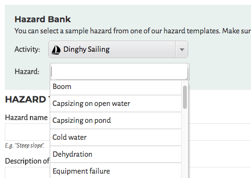Click the Description of hazard text area
The height and width of the screenshot is (178, 251).
point(128,173)
